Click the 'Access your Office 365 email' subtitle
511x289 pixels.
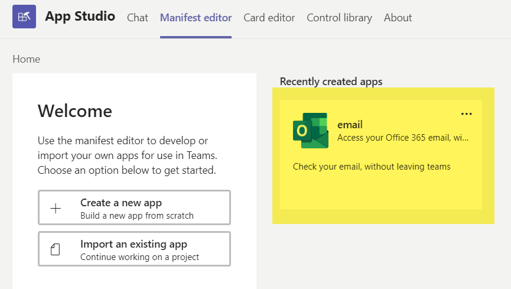point(403,138)
